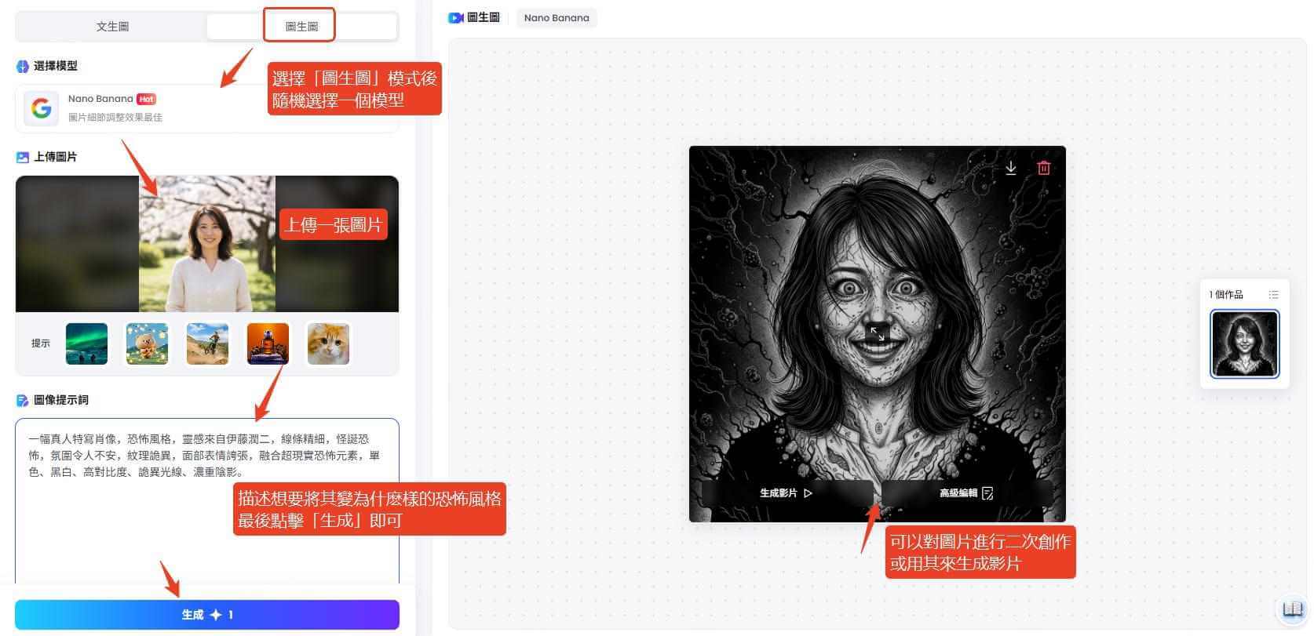Image resolution: width=1314 pixels, height=636 pixels.
Task: Download the generated horror image
Action: pyautogui.click(x=1011, y=168)
